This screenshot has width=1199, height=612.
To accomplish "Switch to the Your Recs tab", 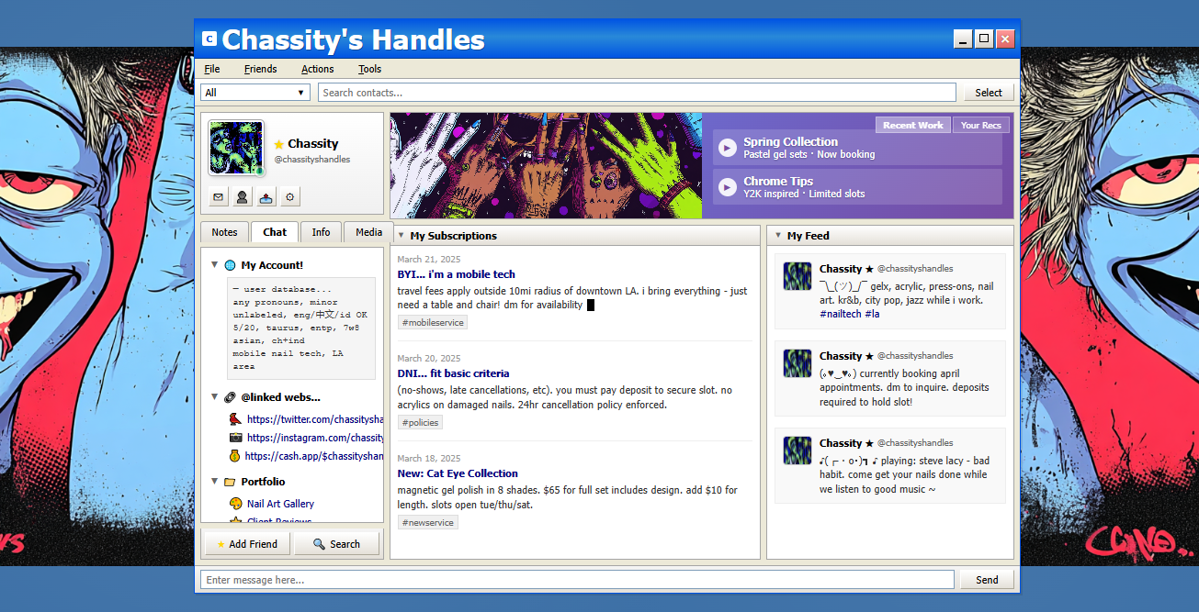I will click(980, 126).
